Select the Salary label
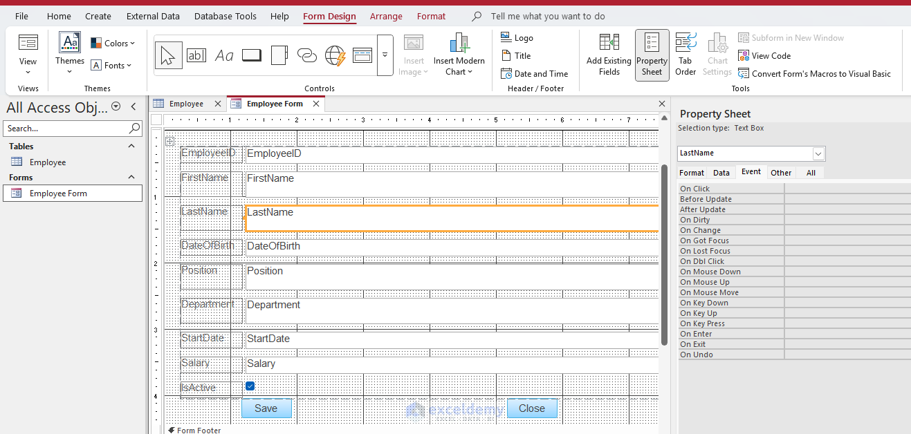Image resolution: width=911 pixels, height=434 pixels. tap(212, 364)
